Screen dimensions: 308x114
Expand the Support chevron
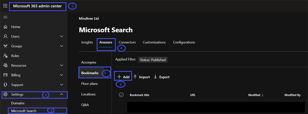[x=61, y=85]
